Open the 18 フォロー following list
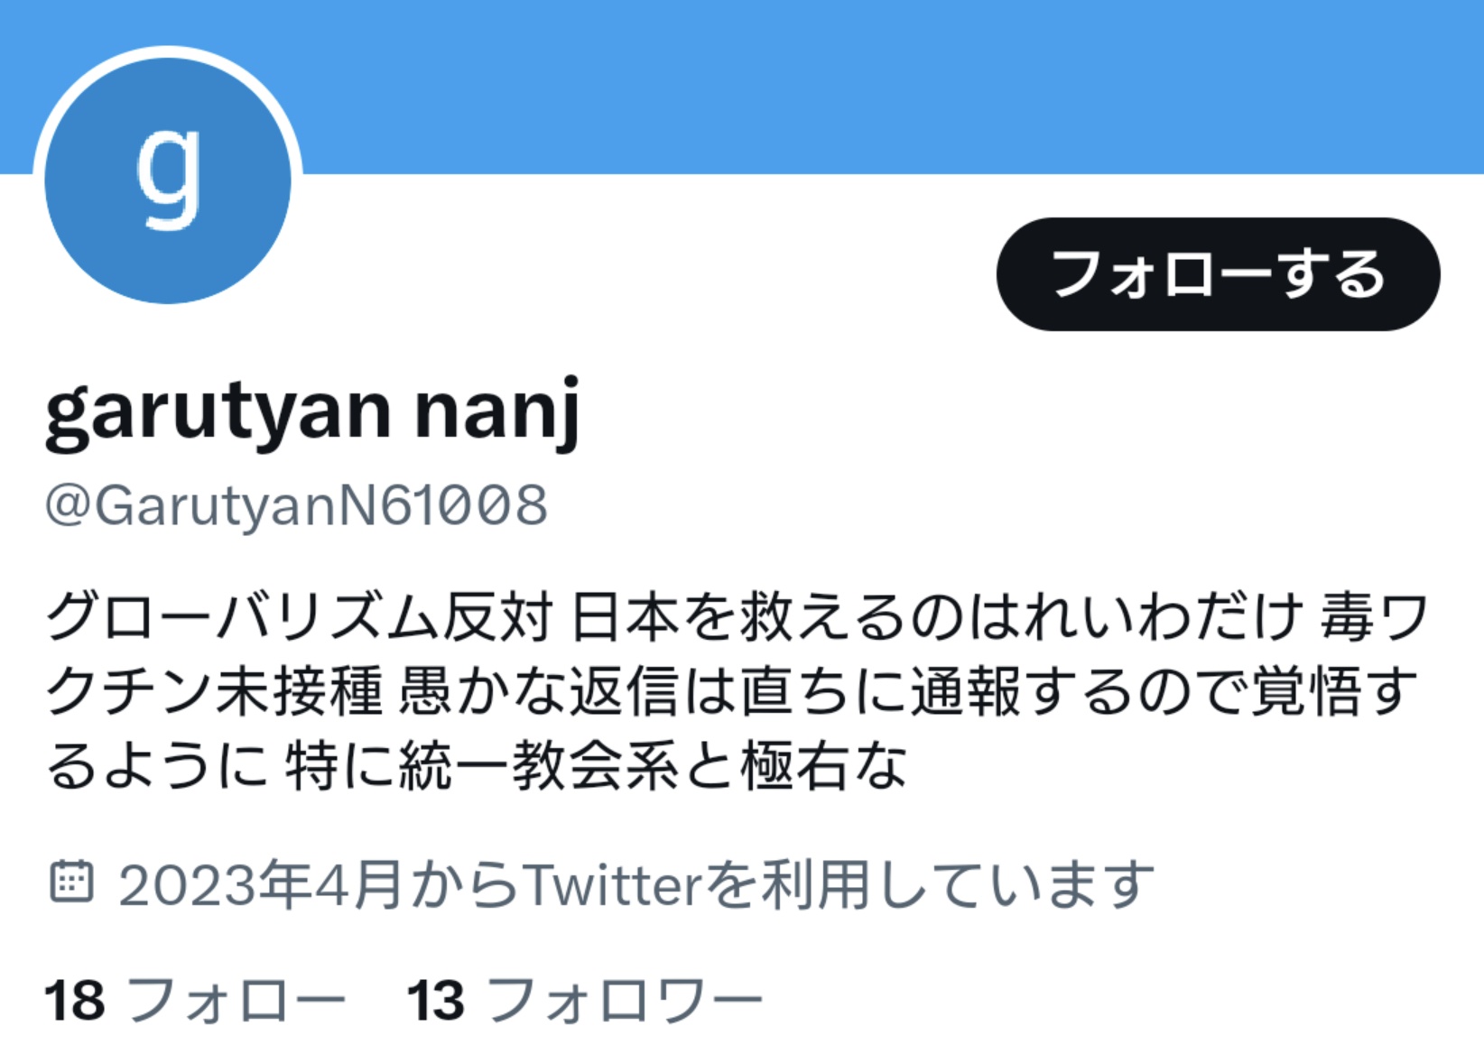 point(195,1000)
